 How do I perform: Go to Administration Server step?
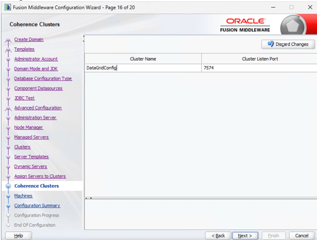point(35,118)
